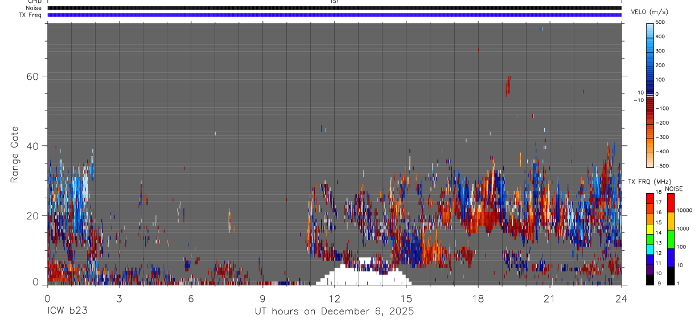The image size is (699, 323).
Task: Click the -400 tick on velocity colorbar
Action: click(x=662, y=152)
